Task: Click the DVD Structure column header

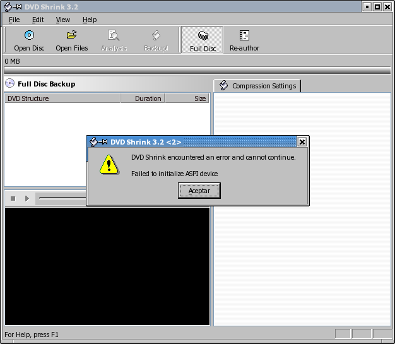Action: [x=62, y=98]
